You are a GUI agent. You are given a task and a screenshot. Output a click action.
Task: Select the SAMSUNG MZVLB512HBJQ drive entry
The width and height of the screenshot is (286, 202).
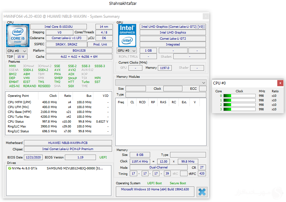pyautogui.click(x=59, y=168)
